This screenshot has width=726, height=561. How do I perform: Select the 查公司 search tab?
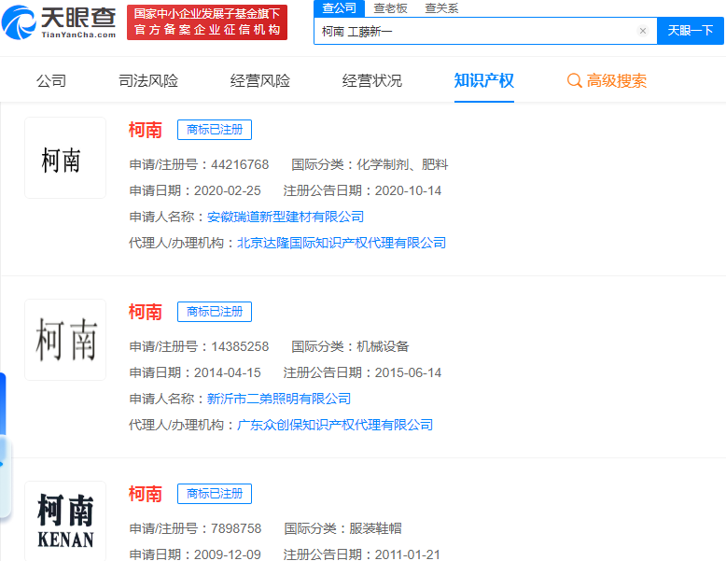point(340,8)
